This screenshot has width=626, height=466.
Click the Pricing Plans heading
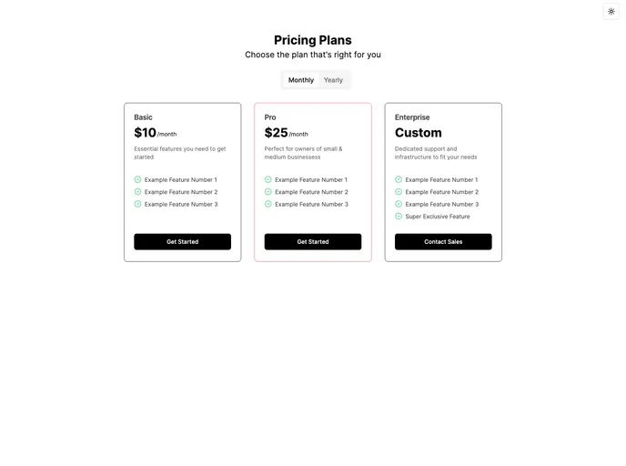(x=313, y=40)
